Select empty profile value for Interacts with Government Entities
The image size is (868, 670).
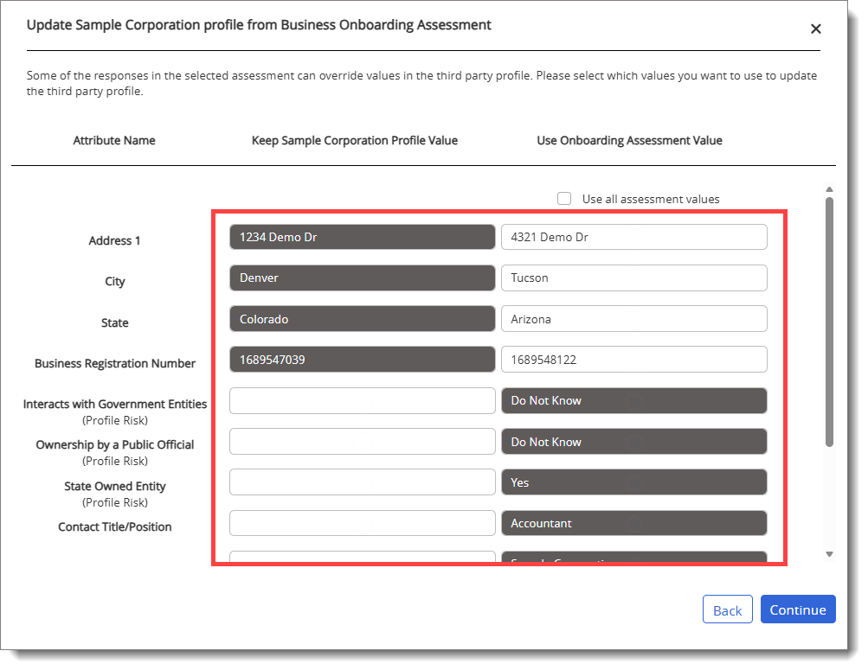pyautogui.click(x=362, y=400)
